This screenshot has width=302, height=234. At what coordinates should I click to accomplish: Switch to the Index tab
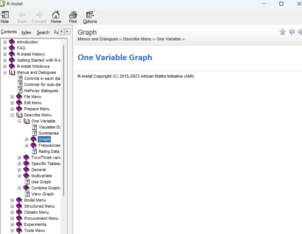(x=26, y=32)
